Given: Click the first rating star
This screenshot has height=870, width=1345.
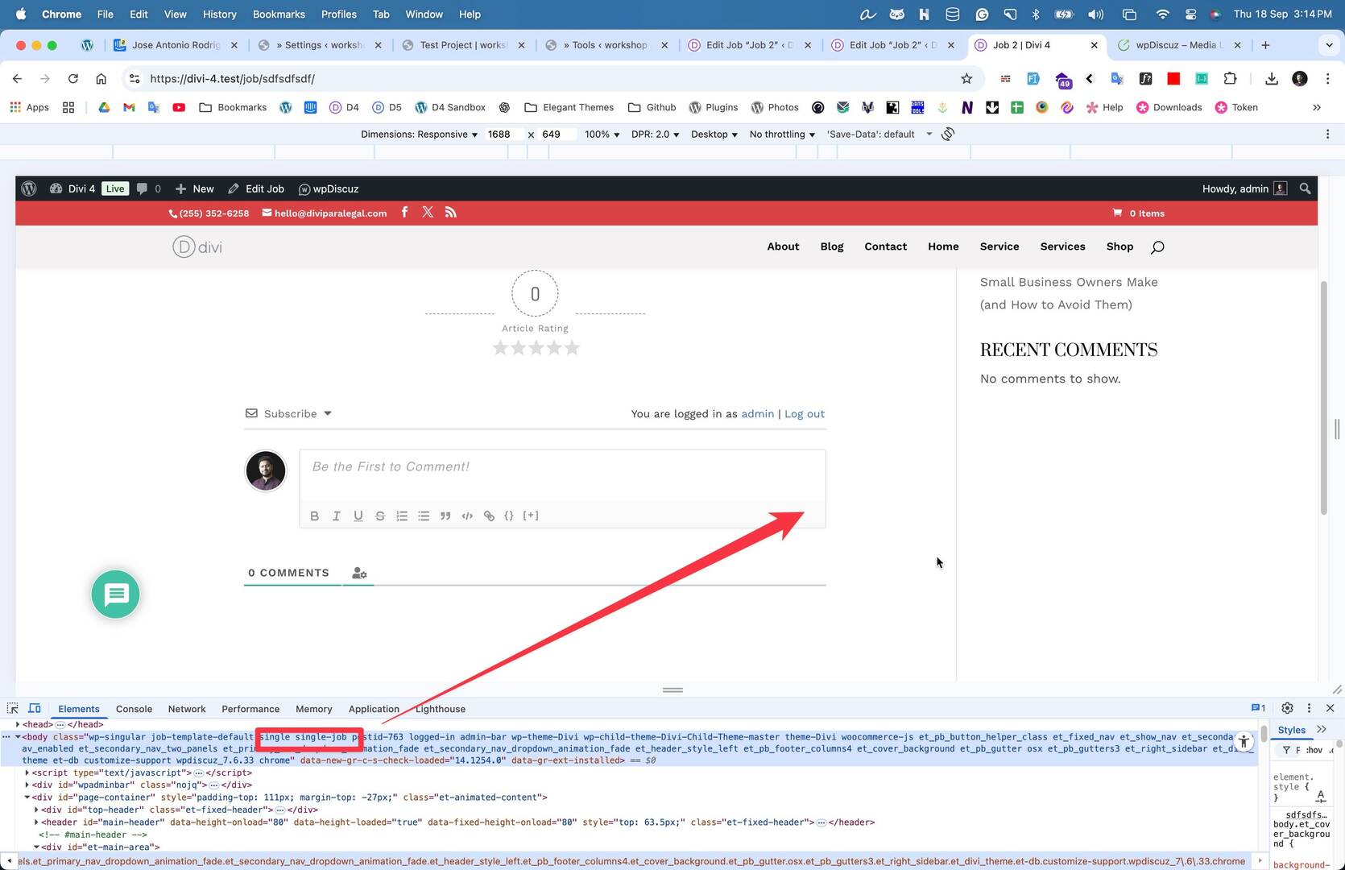Looking at the screenshot, I should [x=500, y=348].
